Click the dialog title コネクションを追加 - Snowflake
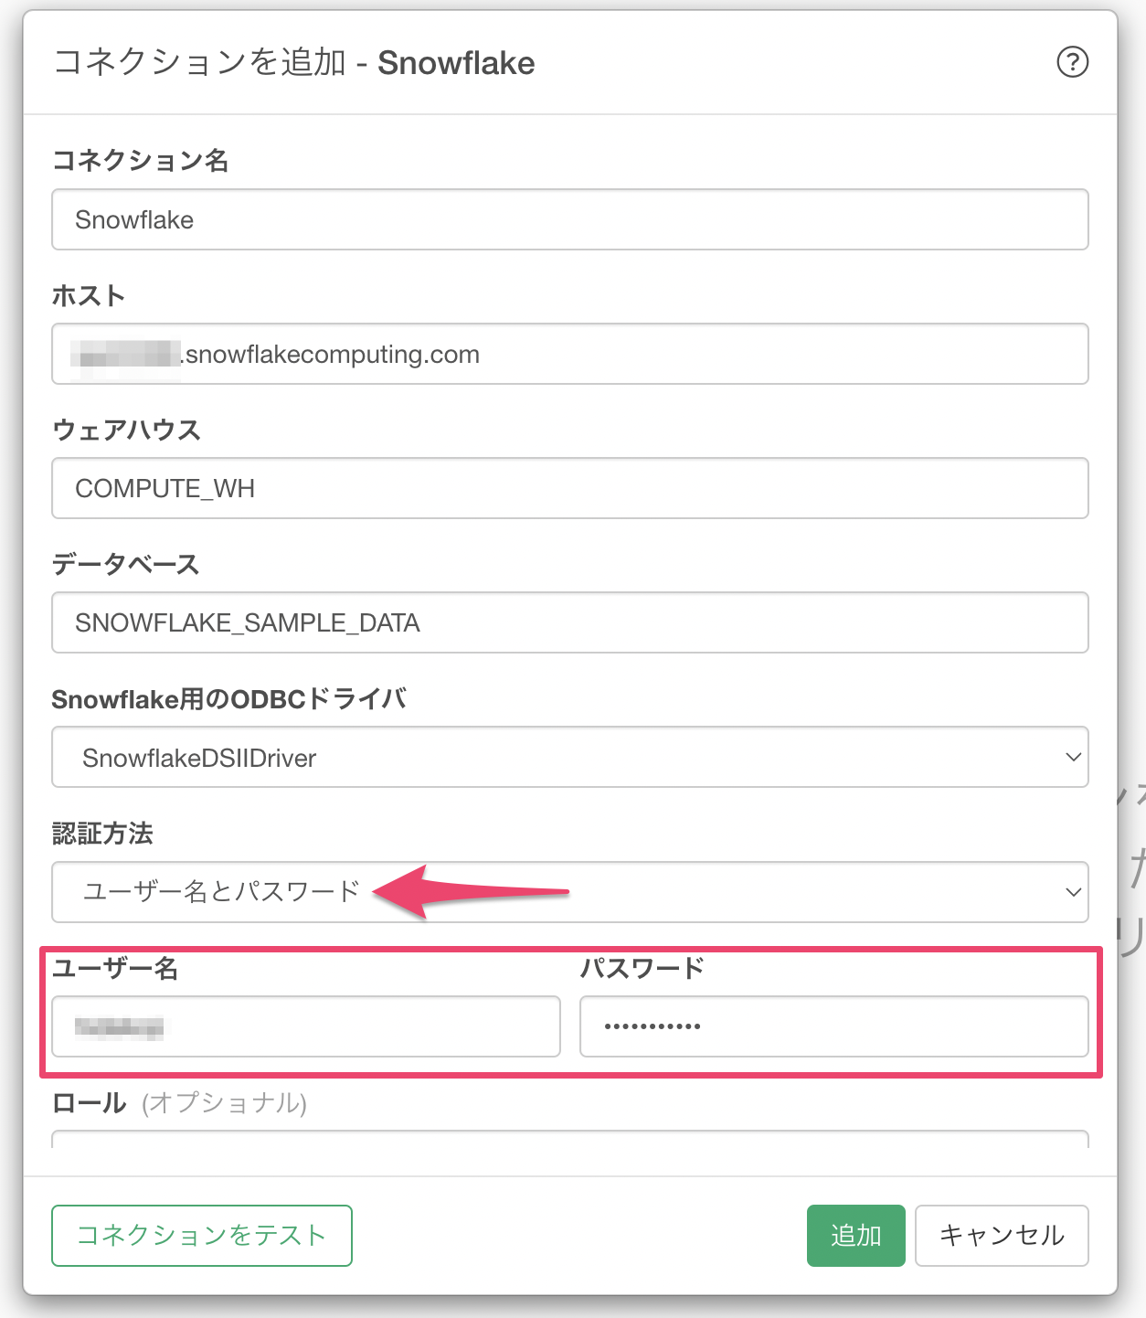 coord(294,63)
